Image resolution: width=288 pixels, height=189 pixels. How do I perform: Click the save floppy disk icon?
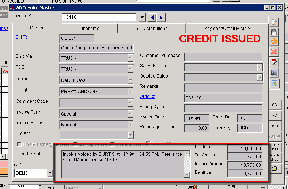click(x=274, y=32)
